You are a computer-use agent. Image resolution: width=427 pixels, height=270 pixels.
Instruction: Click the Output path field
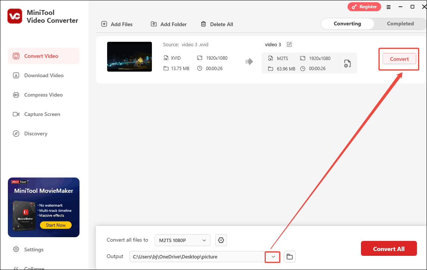(x=198, y=257)
